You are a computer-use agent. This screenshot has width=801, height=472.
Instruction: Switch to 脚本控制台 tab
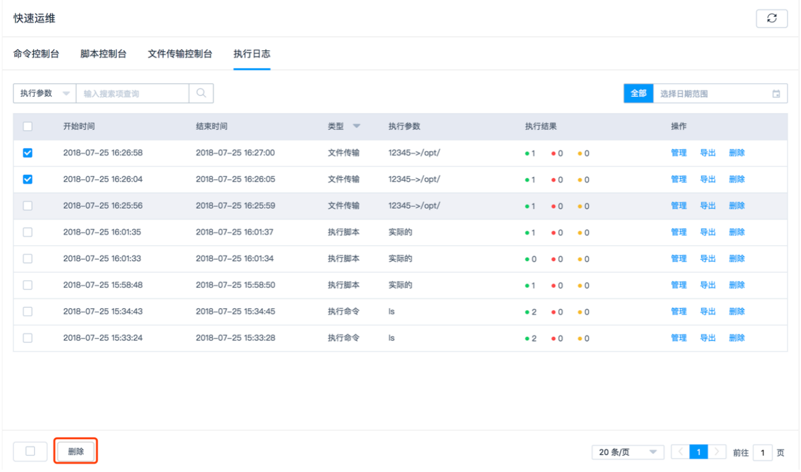point(103,54)
